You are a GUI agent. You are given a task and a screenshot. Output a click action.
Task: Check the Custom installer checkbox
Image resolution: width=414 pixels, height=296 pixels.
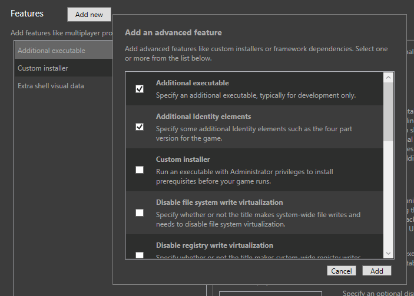(x=140, y=169)
